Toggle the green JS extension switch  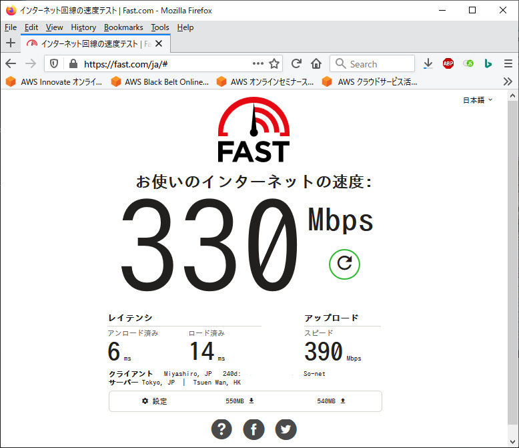[x=468, y=63]
